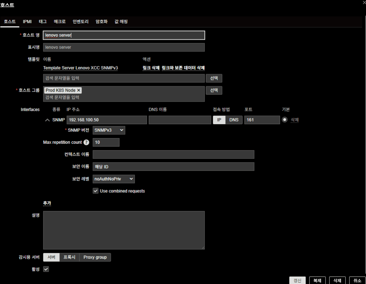Open the SNMP 버전 dropdown
The width and height of the screenshot is (366, 284).
click(x=109, y=130)
